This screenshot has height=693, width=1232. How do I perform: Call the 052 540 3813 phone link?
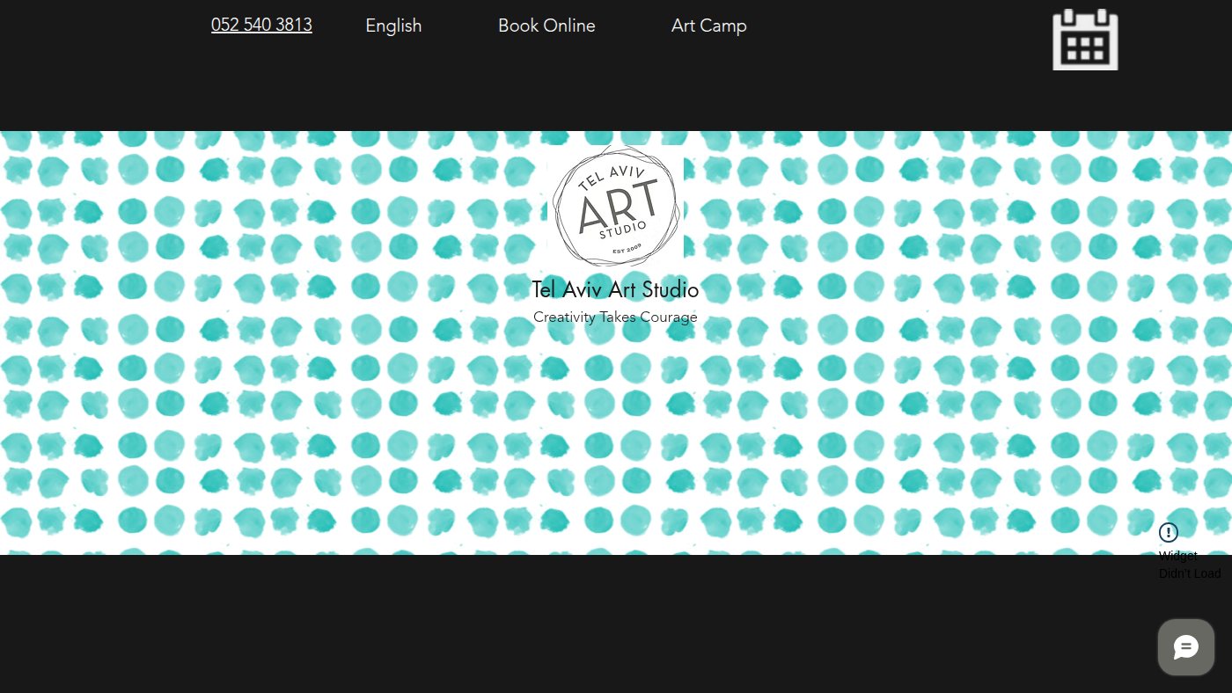(261, 25)
